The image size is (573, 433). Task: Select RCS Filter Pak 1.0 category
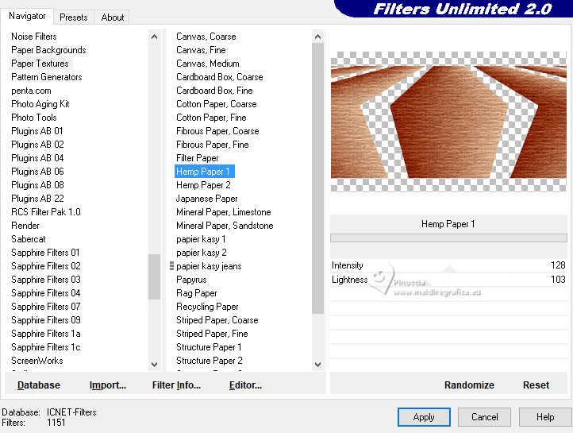pyautogui.click(x=46, y=212)
